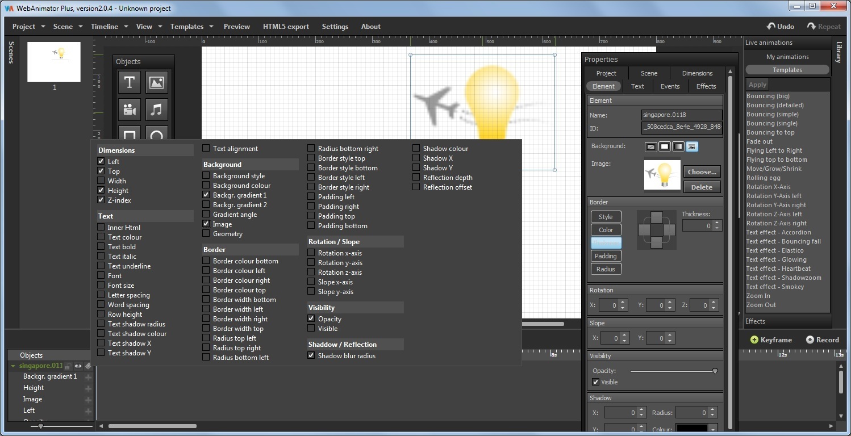Image resolution: width=851 pixels, height=436 pixels.
Task: Open the Settings menu item
Action: click(x=335, y=26)
